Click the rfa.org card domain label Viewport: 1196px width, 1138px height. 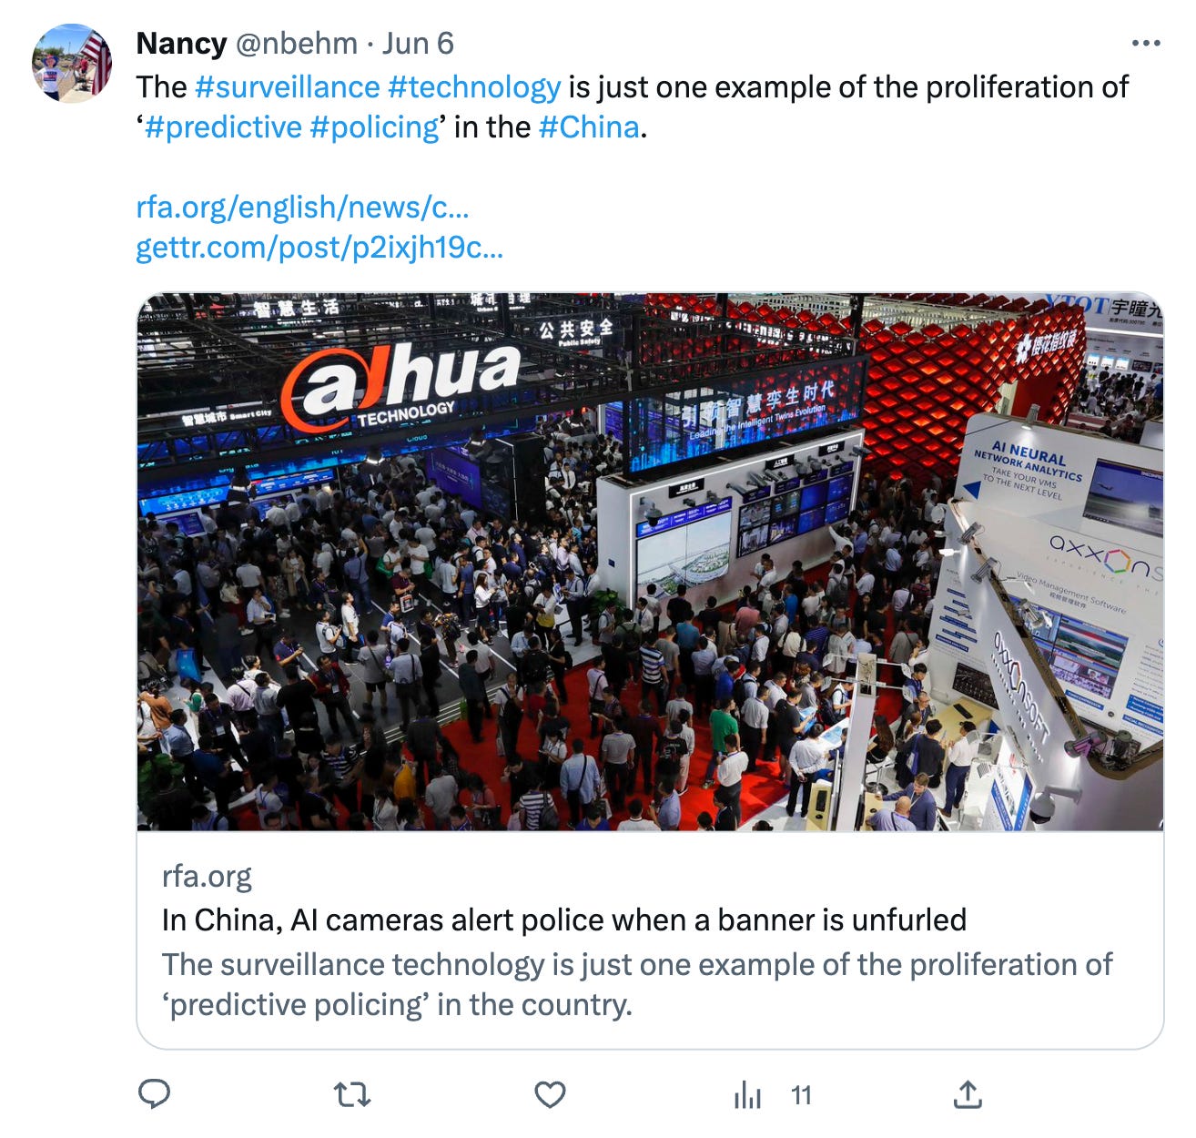point(207,876)
